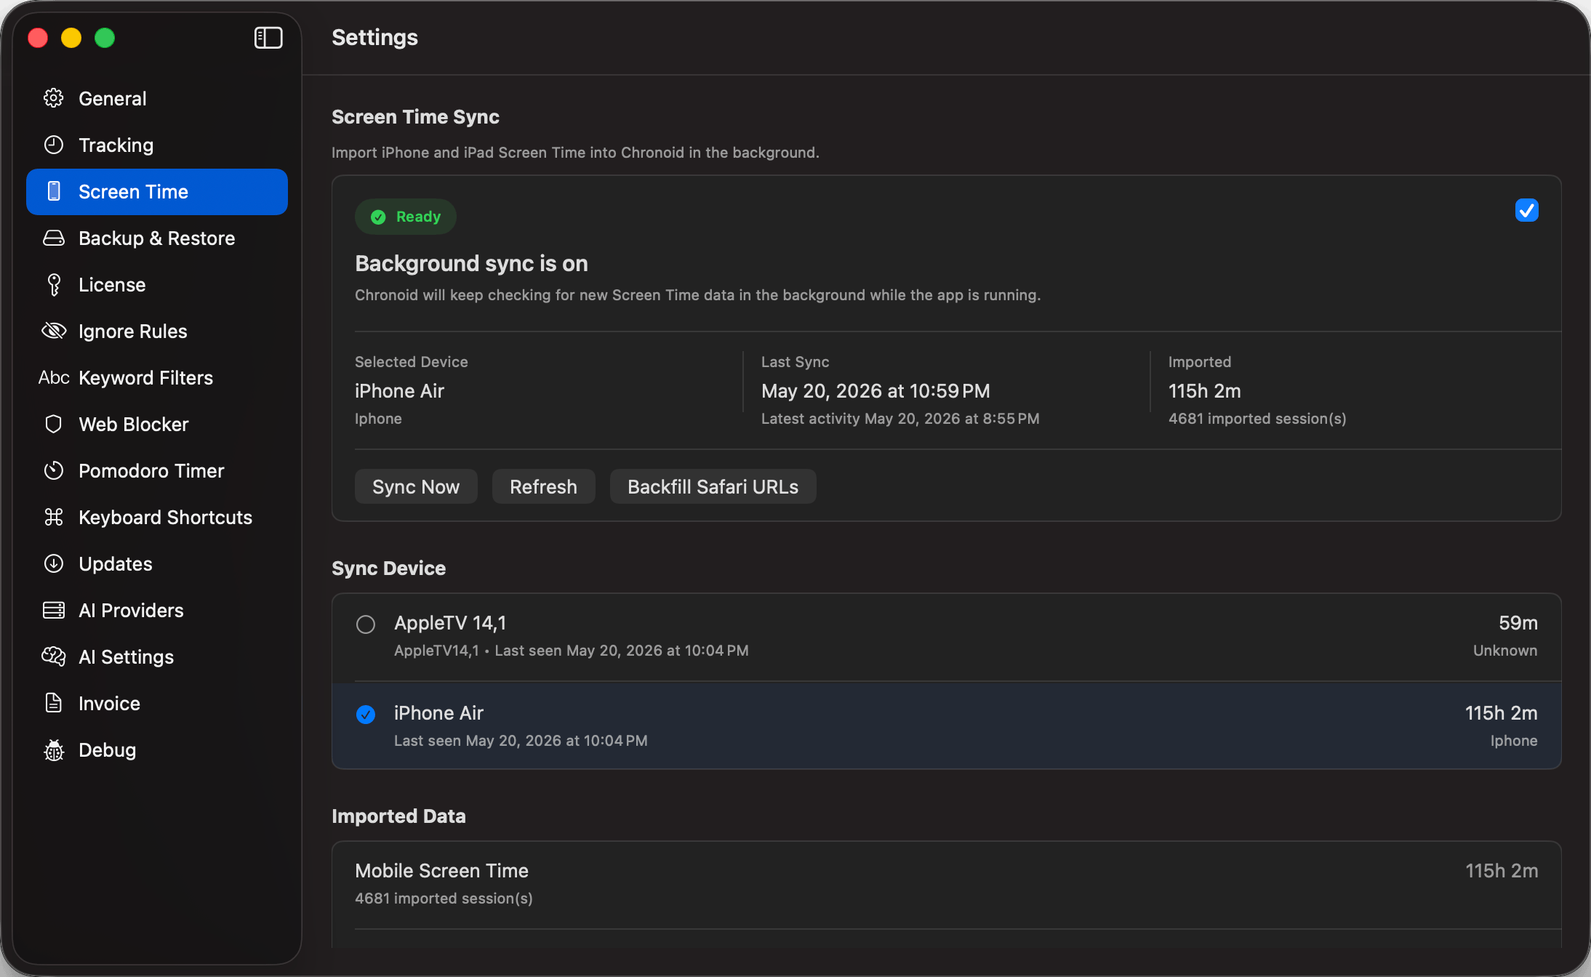Screen dimensions: 1591x977
Task: Open AI Providers settings
Action: tap(157, 610)
